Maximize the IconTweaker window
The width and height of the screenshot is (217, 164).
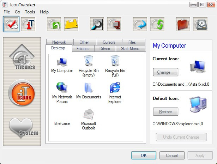coord(202,5)
